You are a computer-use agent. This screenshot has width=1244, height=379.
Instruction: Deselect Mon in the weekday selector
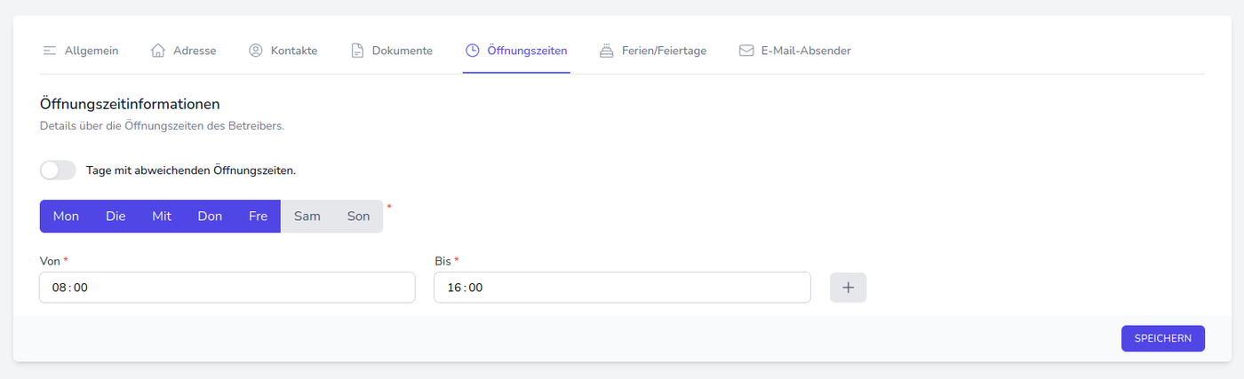pyautogui.click(x=66, y=216)
